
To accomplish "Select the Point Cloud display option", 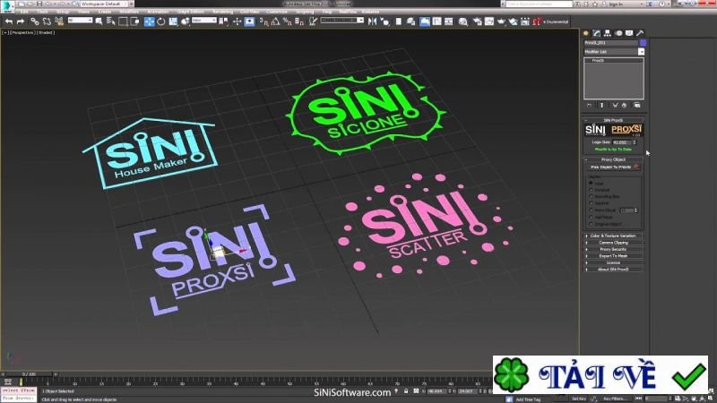I will (x=591, y=210).
